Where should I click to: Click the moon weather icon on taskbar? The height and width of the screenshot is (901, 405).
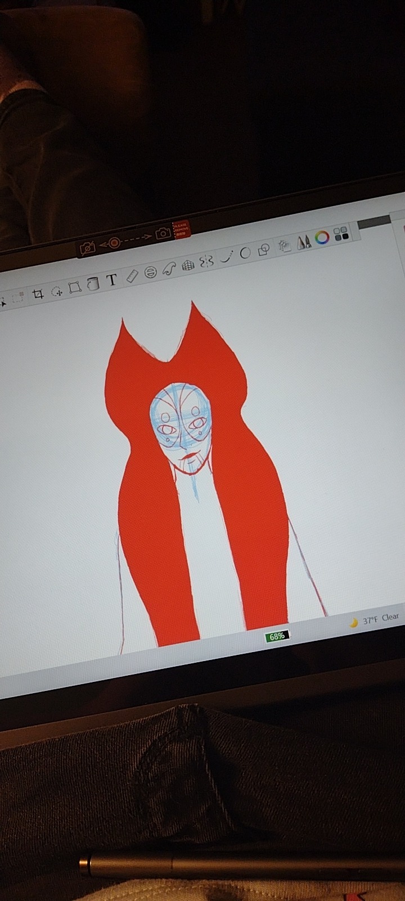pyautogui.click(x=354, y=622)
